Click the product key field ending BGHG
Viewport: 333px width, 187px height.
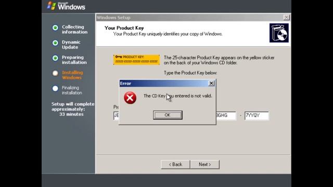226,115
